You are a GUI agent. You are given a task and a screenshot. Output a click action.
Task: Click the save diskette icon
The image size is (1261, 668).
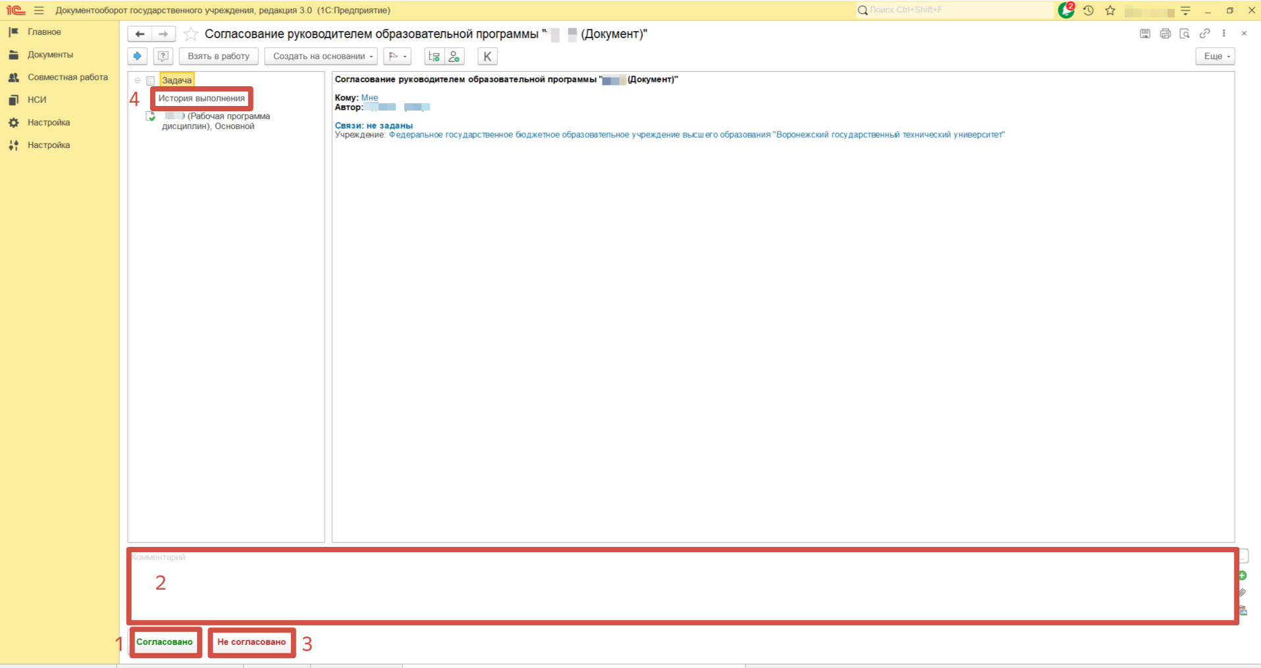[1145, 34]
